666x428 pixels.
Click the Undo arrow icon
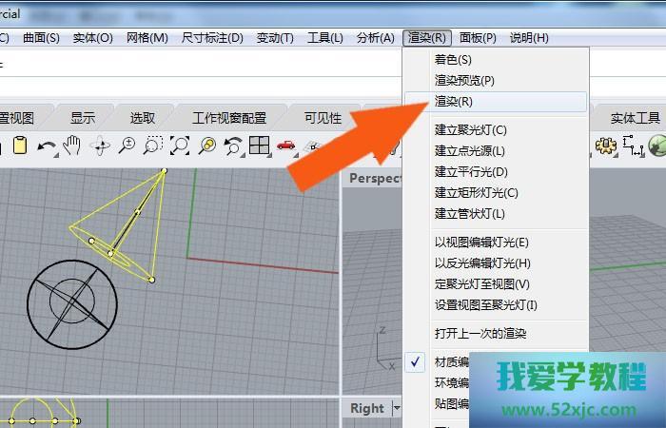coord(46,146)
